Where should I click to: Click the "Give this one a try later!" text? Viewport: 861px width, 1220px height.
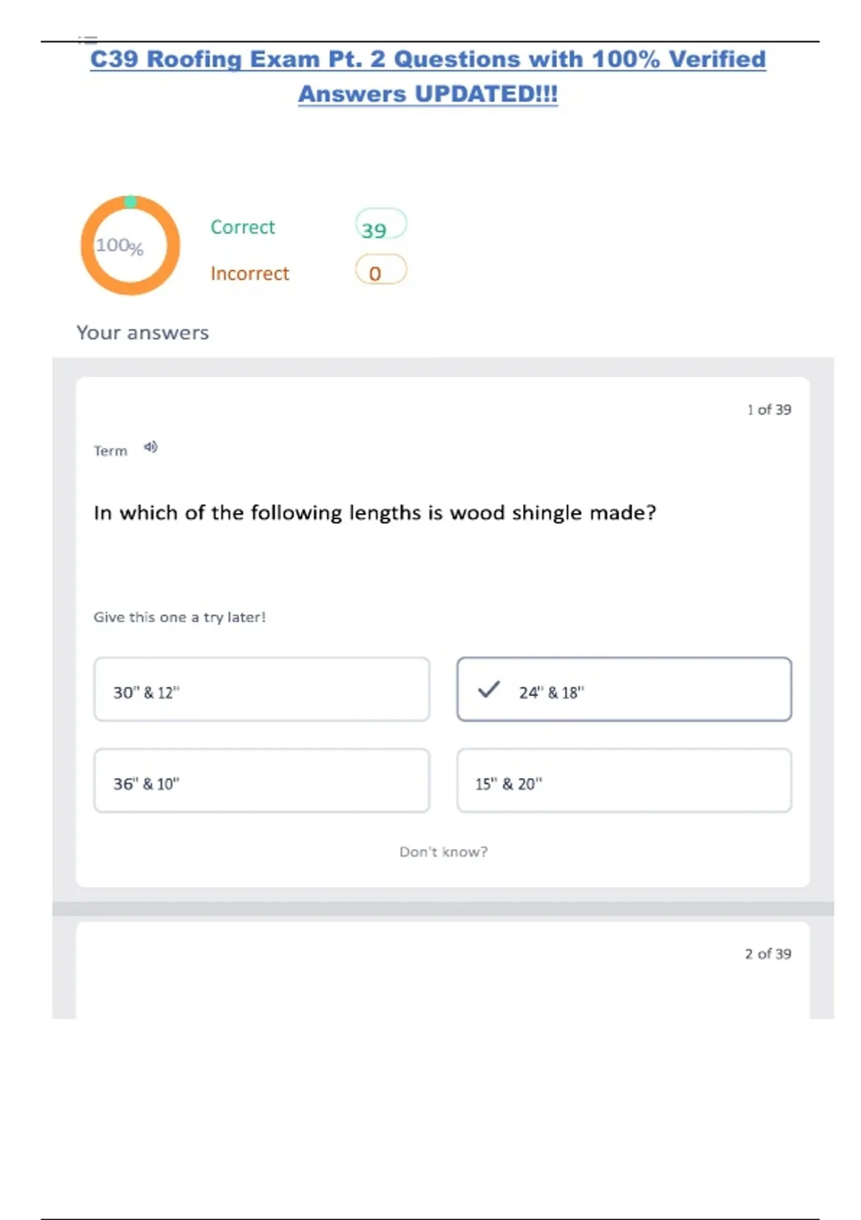[x=179, y=617]
